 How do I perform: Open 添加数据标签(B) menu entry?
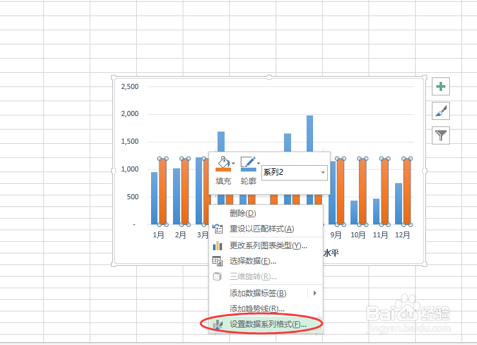pyautogui.click(x=265, y=293)
